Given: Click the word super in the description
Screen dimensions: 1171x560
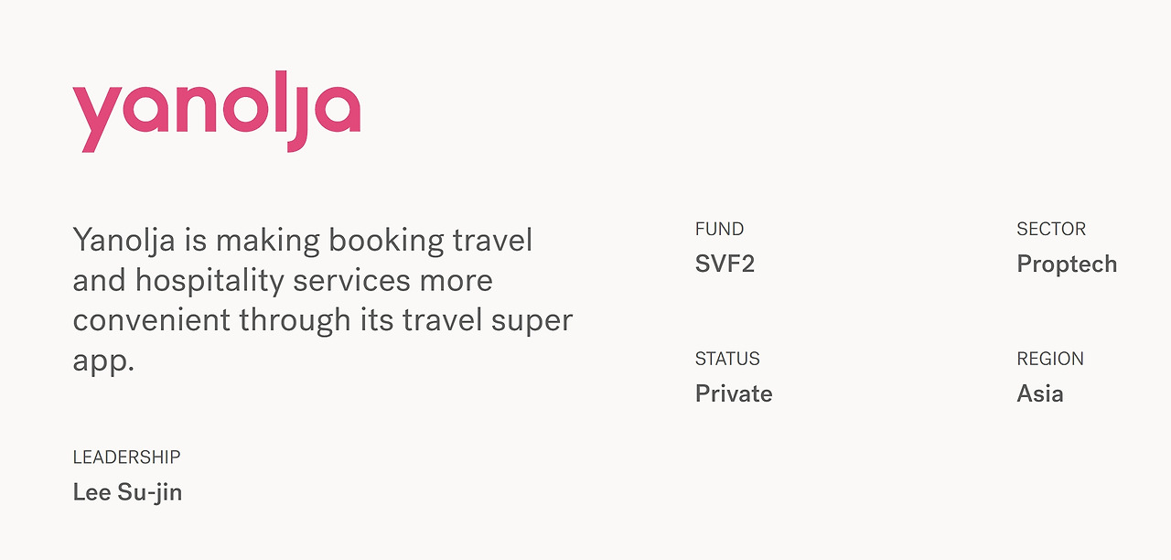Looking at the screenshot, I should pyautogui.click(x=531, y=321).
